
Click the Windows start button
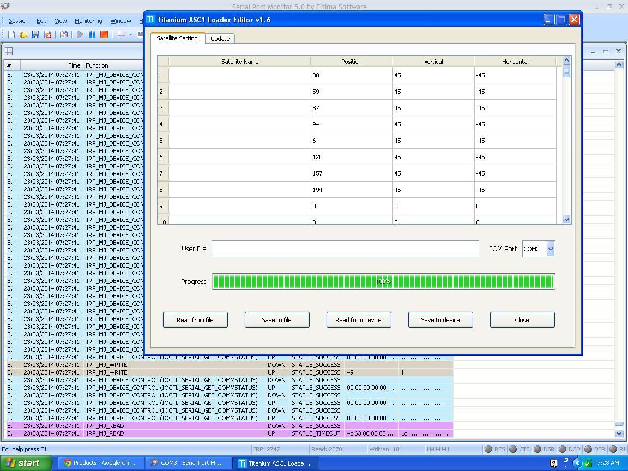point(25,463)
